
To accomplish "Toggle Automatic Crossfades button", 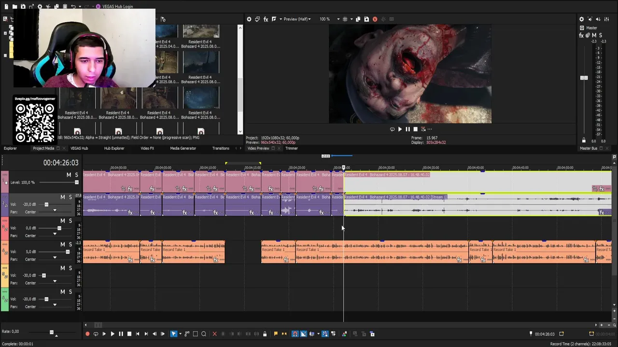I will 303,334.
